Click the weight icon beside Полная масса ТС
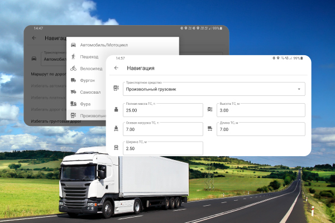 pyautogui.click(x=116, y=109)
